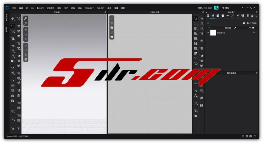
Task: Open the CLOFAB button
Action: [x=251, y=23]
